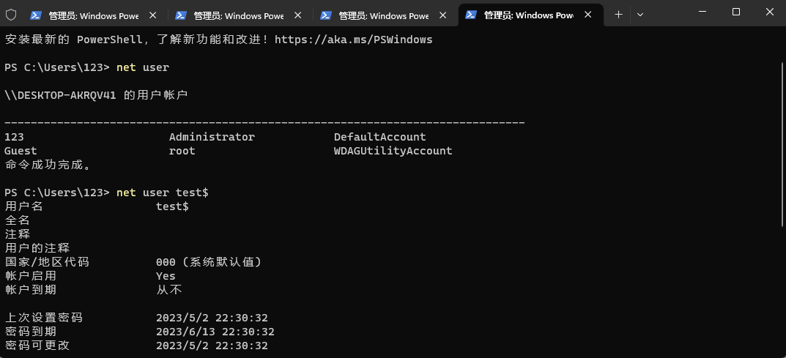Close the second PowerShell tab
This screenshot has width=786, height=358.
coord(297,15)
